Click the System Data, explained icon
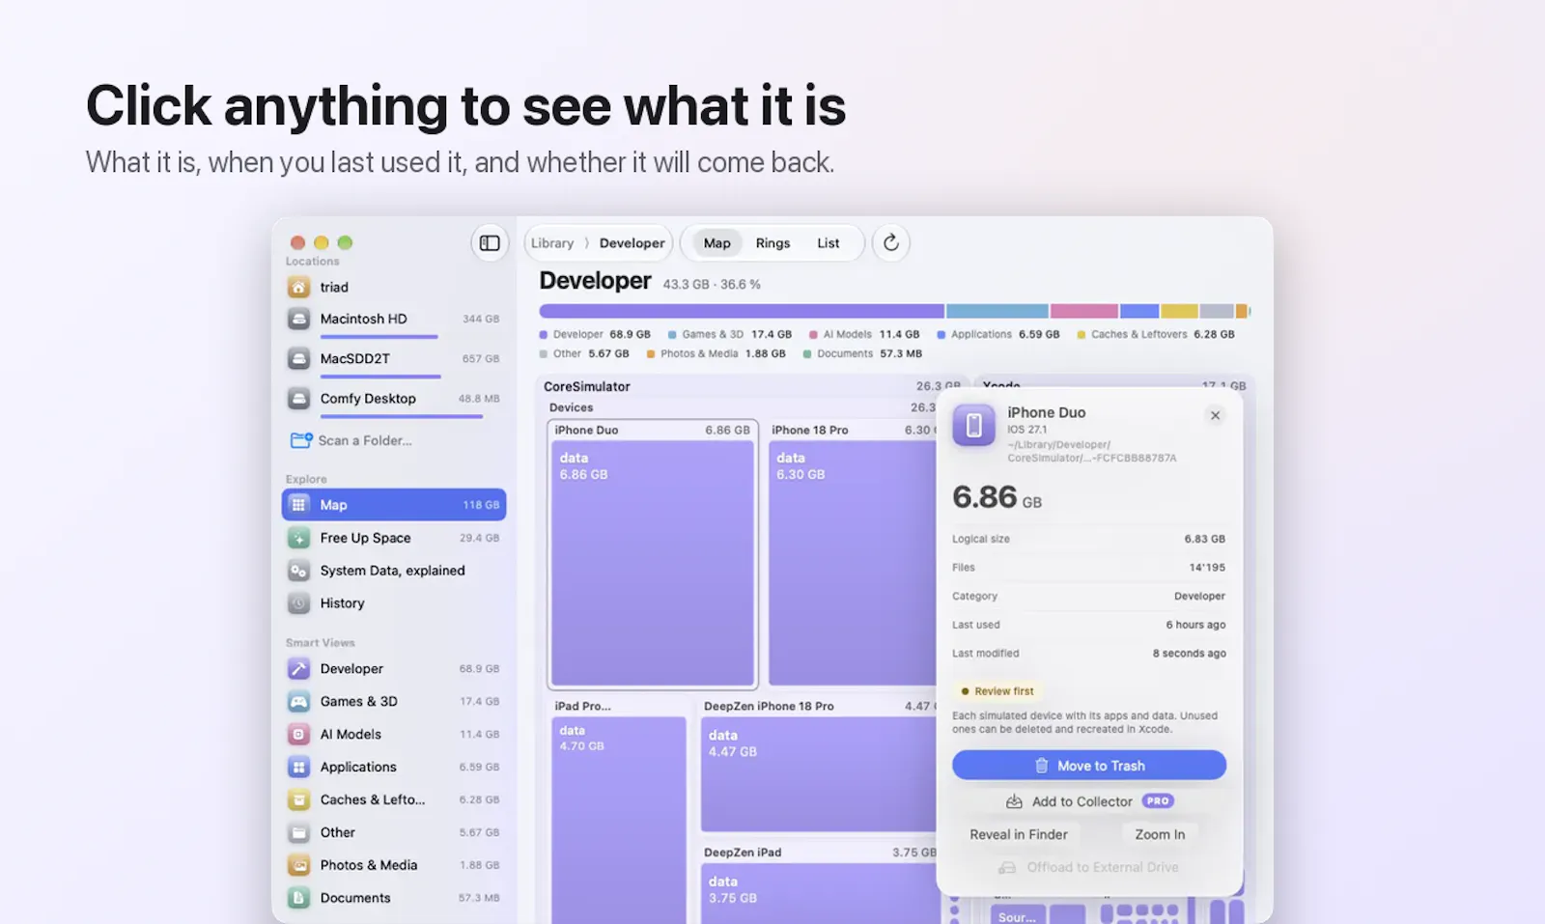The height and width of the screenshot is (924, 1545). pos(299,571)
